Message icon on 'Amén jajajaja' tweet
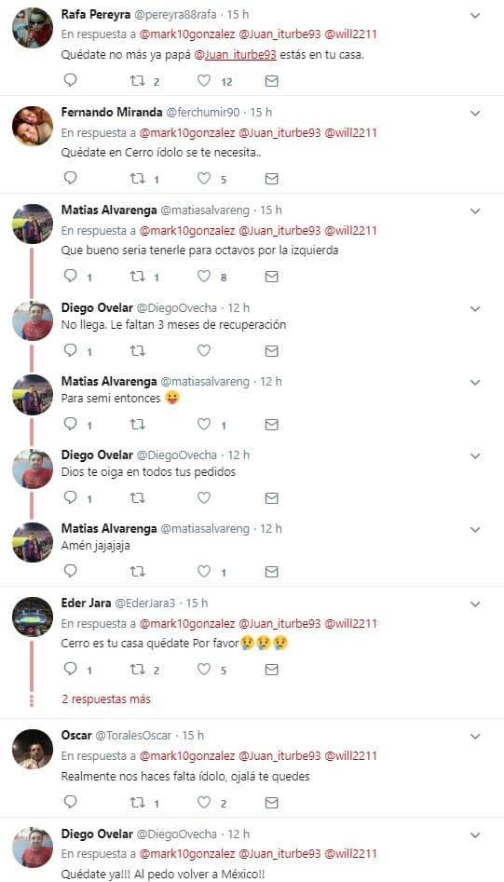504x882 pixels. coord(272,572)
